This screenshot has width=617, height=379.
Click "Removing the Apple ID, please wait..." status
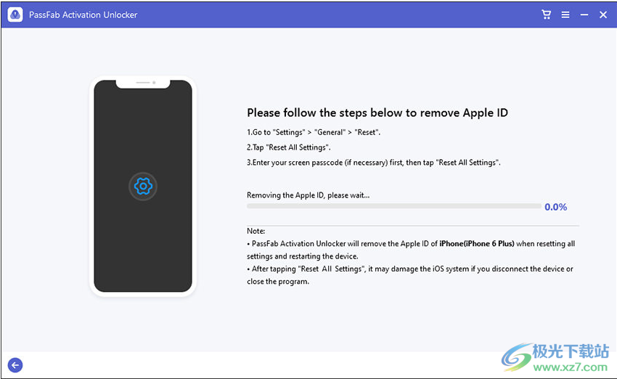[x=308, y=195]
